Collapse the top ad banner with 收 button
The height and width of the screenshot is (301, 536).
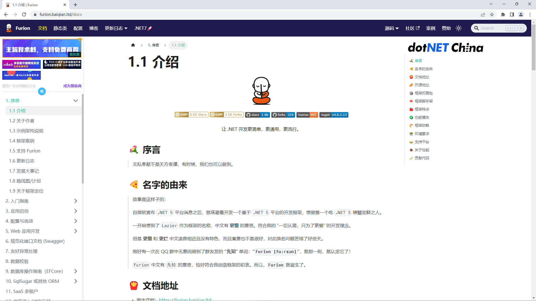pyautogui.click(x=42, y=91)
